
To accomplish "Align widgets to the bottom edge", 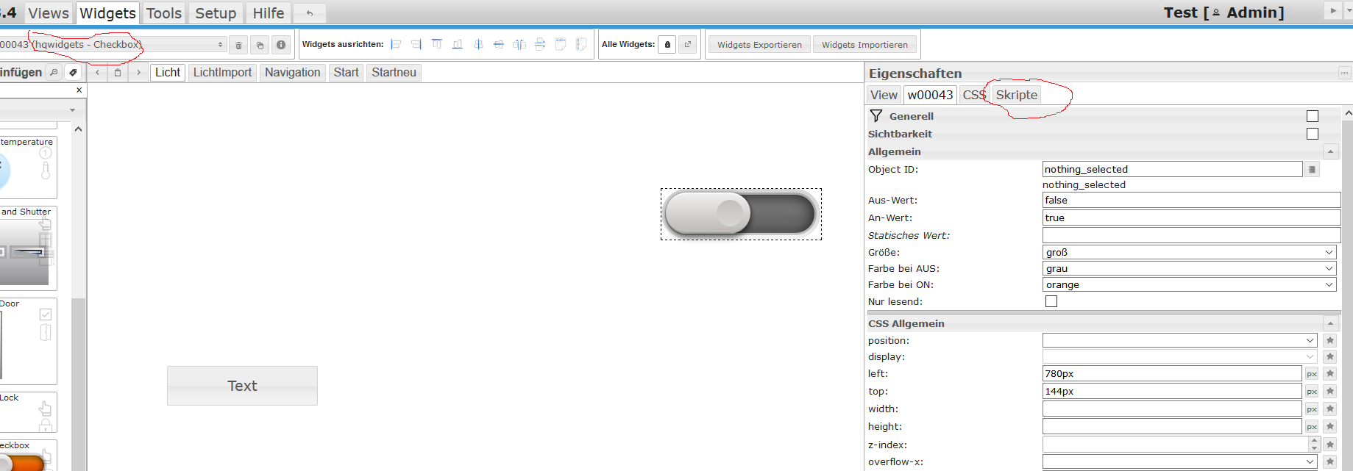I will coord(458,44).
